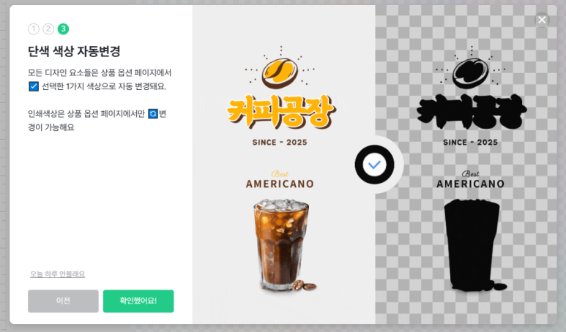
Task: Click the orange 커피공장 logo text
Action: 281,112
